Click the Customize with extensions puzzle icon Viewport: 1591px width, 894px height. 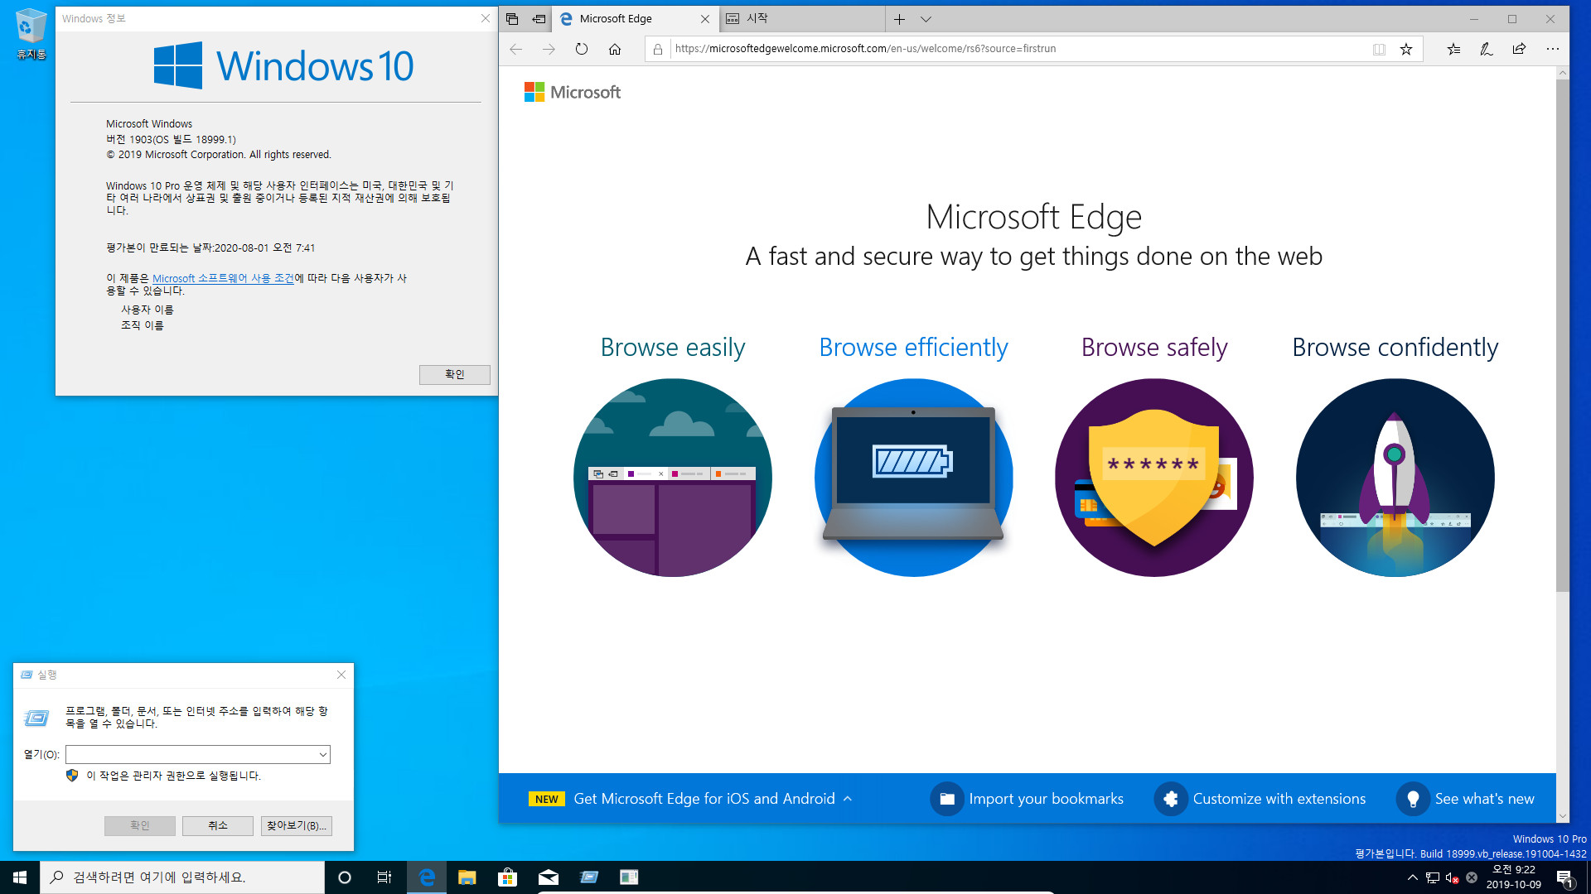1171,799
